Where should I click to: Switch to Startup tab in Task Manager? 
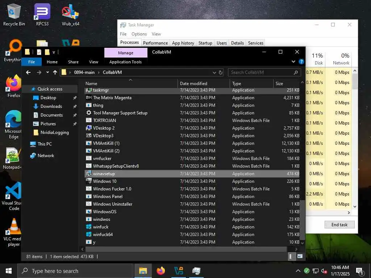pyautogui.click(x=205, y=43)
